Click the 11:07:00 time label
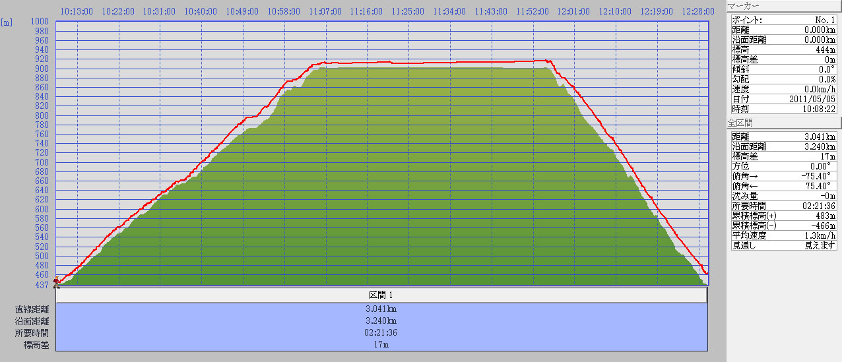 pyautogui.click(x=325, y=11)
